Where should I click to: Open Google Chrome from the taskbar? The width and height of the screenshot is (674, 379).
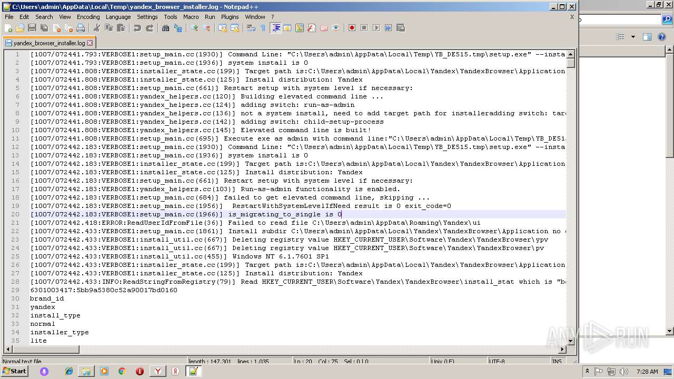coord(122,371)
